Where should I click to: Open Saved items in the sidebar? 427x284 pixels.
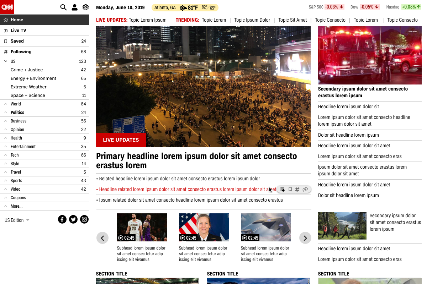[44, 41]
